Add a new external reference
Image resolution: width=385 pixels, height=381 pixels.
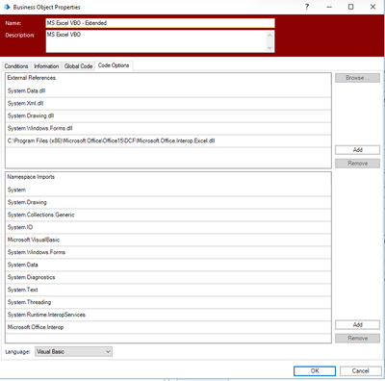pos(357,150)
